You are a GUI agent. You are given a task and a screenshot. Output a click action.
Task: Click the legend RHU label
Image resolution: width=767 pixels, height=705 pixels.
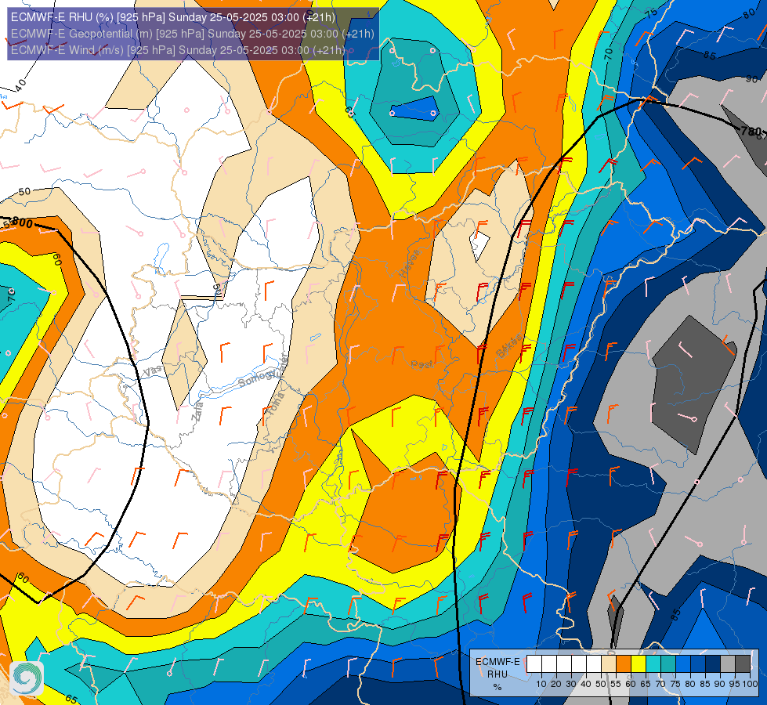pyautogui.click(x=497, y=674)
